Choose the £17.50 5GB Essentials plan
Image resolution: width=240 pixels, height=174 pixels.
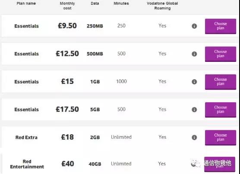(x=221, y=110)
